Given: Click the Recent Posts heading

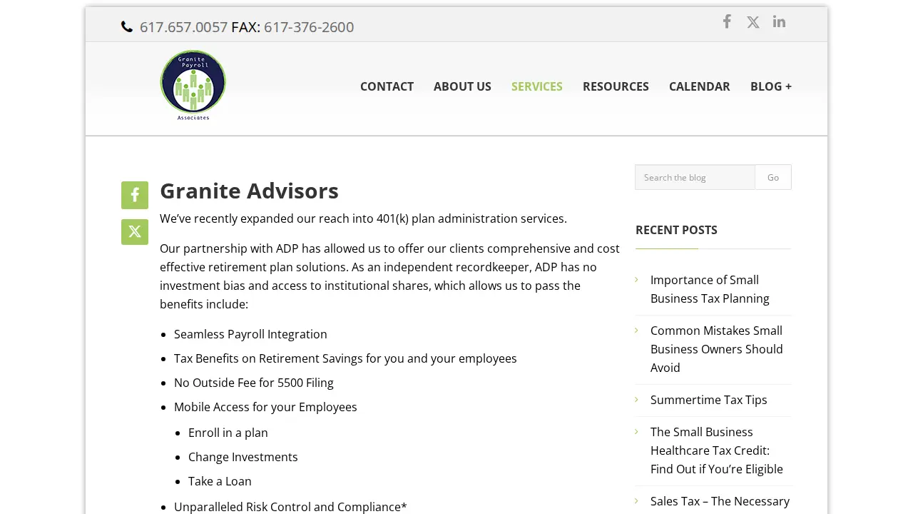Looking at the screenshot, I should click(676, 230).
